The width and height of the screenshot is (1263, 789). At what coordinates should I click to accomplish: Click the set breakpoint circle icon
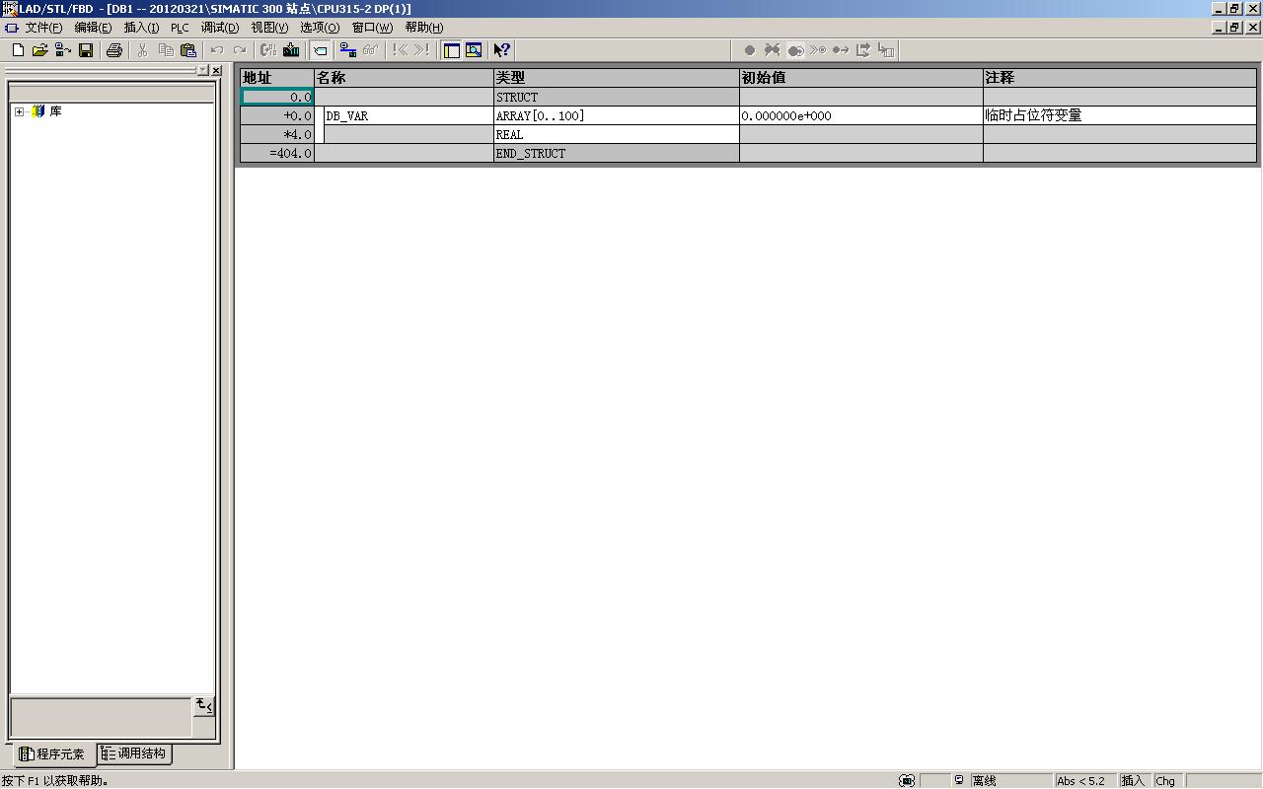coord(750,50)
